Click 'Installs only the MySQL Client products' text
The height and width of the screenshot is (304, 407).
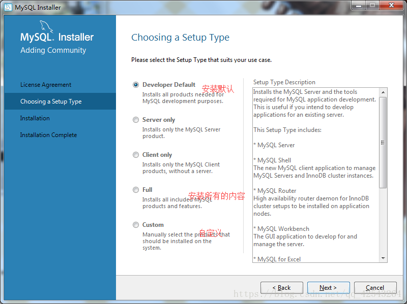click(181, 168)
